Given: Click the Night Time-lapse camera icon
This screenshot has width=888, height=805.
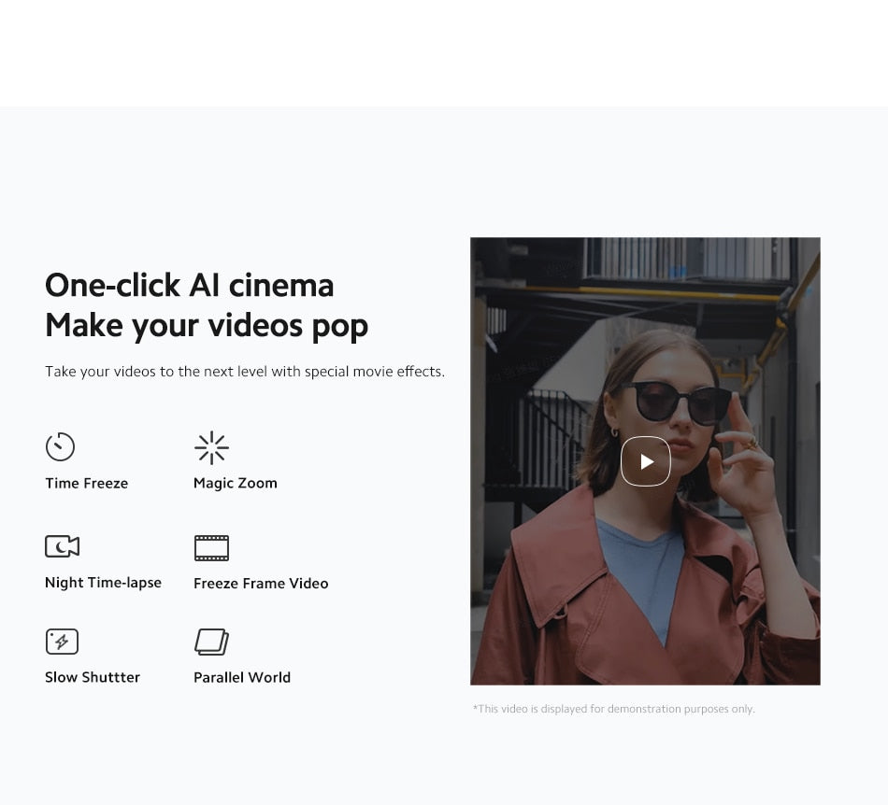Looking at the screenshot, I should pyautogui.click(x=62, y=546).
